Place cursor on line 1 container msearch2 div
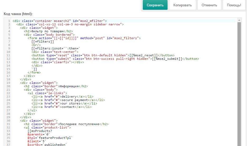This screenshot has width=247, height=146. pyautogui.click(x=60, y=21)
